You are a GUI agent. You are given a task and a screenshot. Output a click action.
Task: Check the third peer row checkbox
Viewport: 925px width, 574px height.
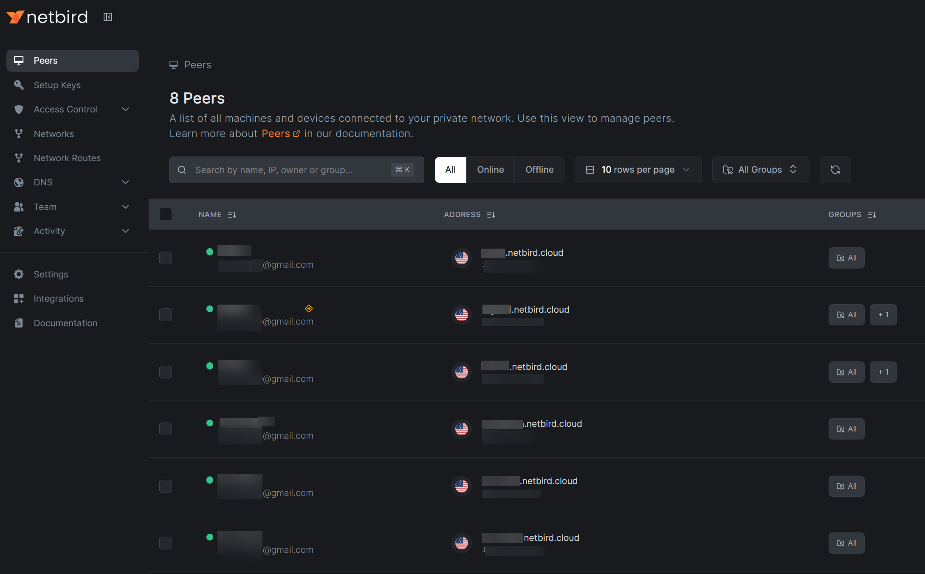click(166, 372)
